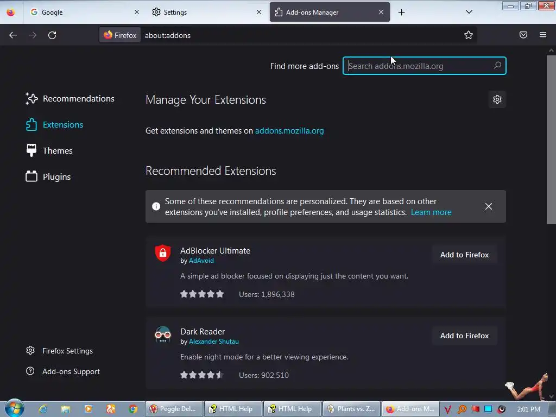
Task: Switch to the Peggle Deluxe taskbar window
Action: click(x=174, y=409)
